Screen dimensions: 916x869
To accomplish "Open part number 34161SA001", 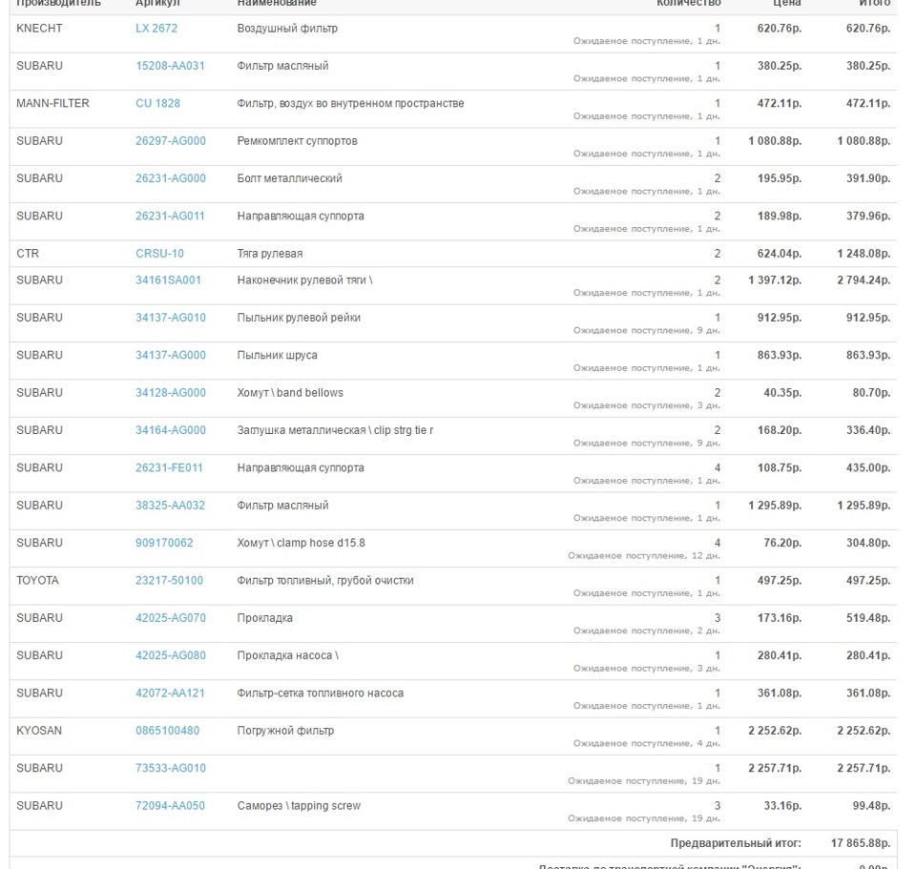I will point(168,280).
